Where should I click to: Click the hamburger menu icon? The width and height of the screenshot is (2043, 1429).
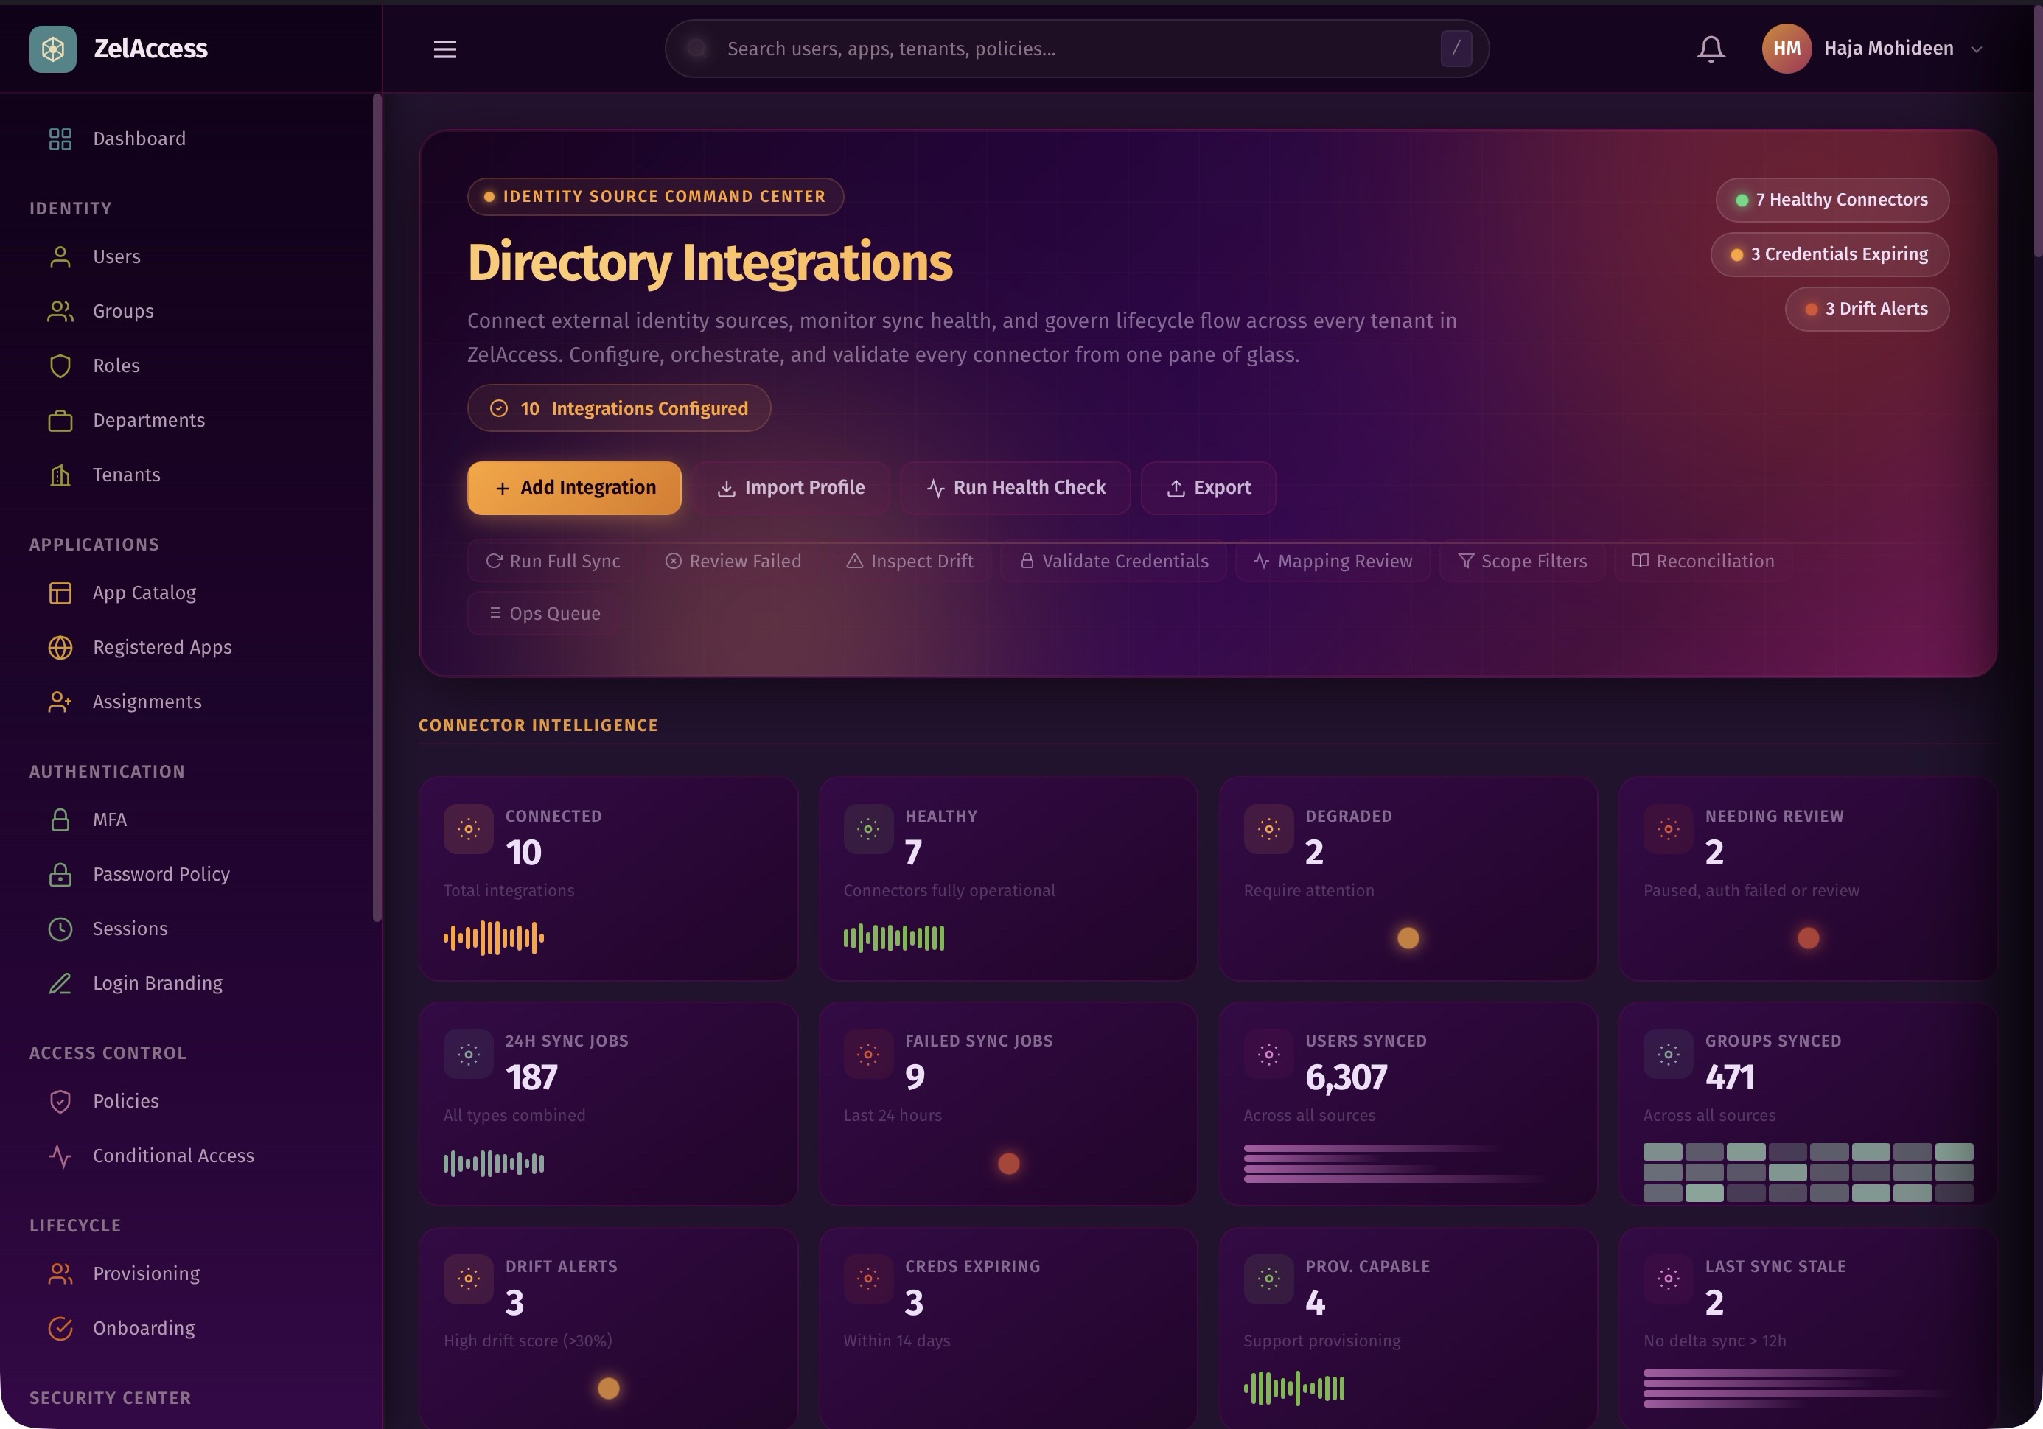[x=445, y=49]
